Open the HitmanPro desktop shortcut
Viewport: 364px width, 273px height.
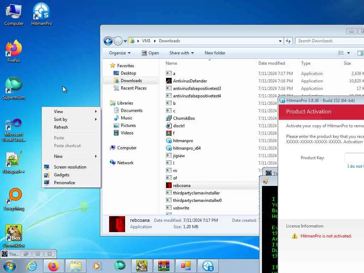(41, 14)
